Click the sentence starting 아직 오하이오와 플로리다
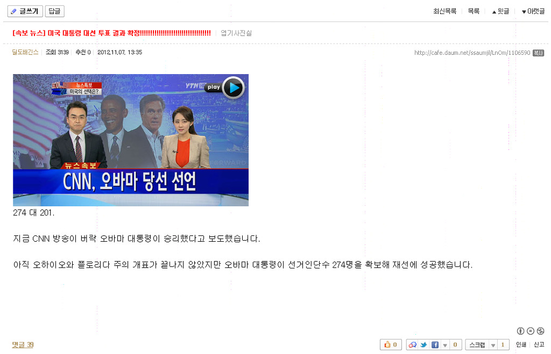The height and width of the screenshot is (354, 551). [243, 264]
